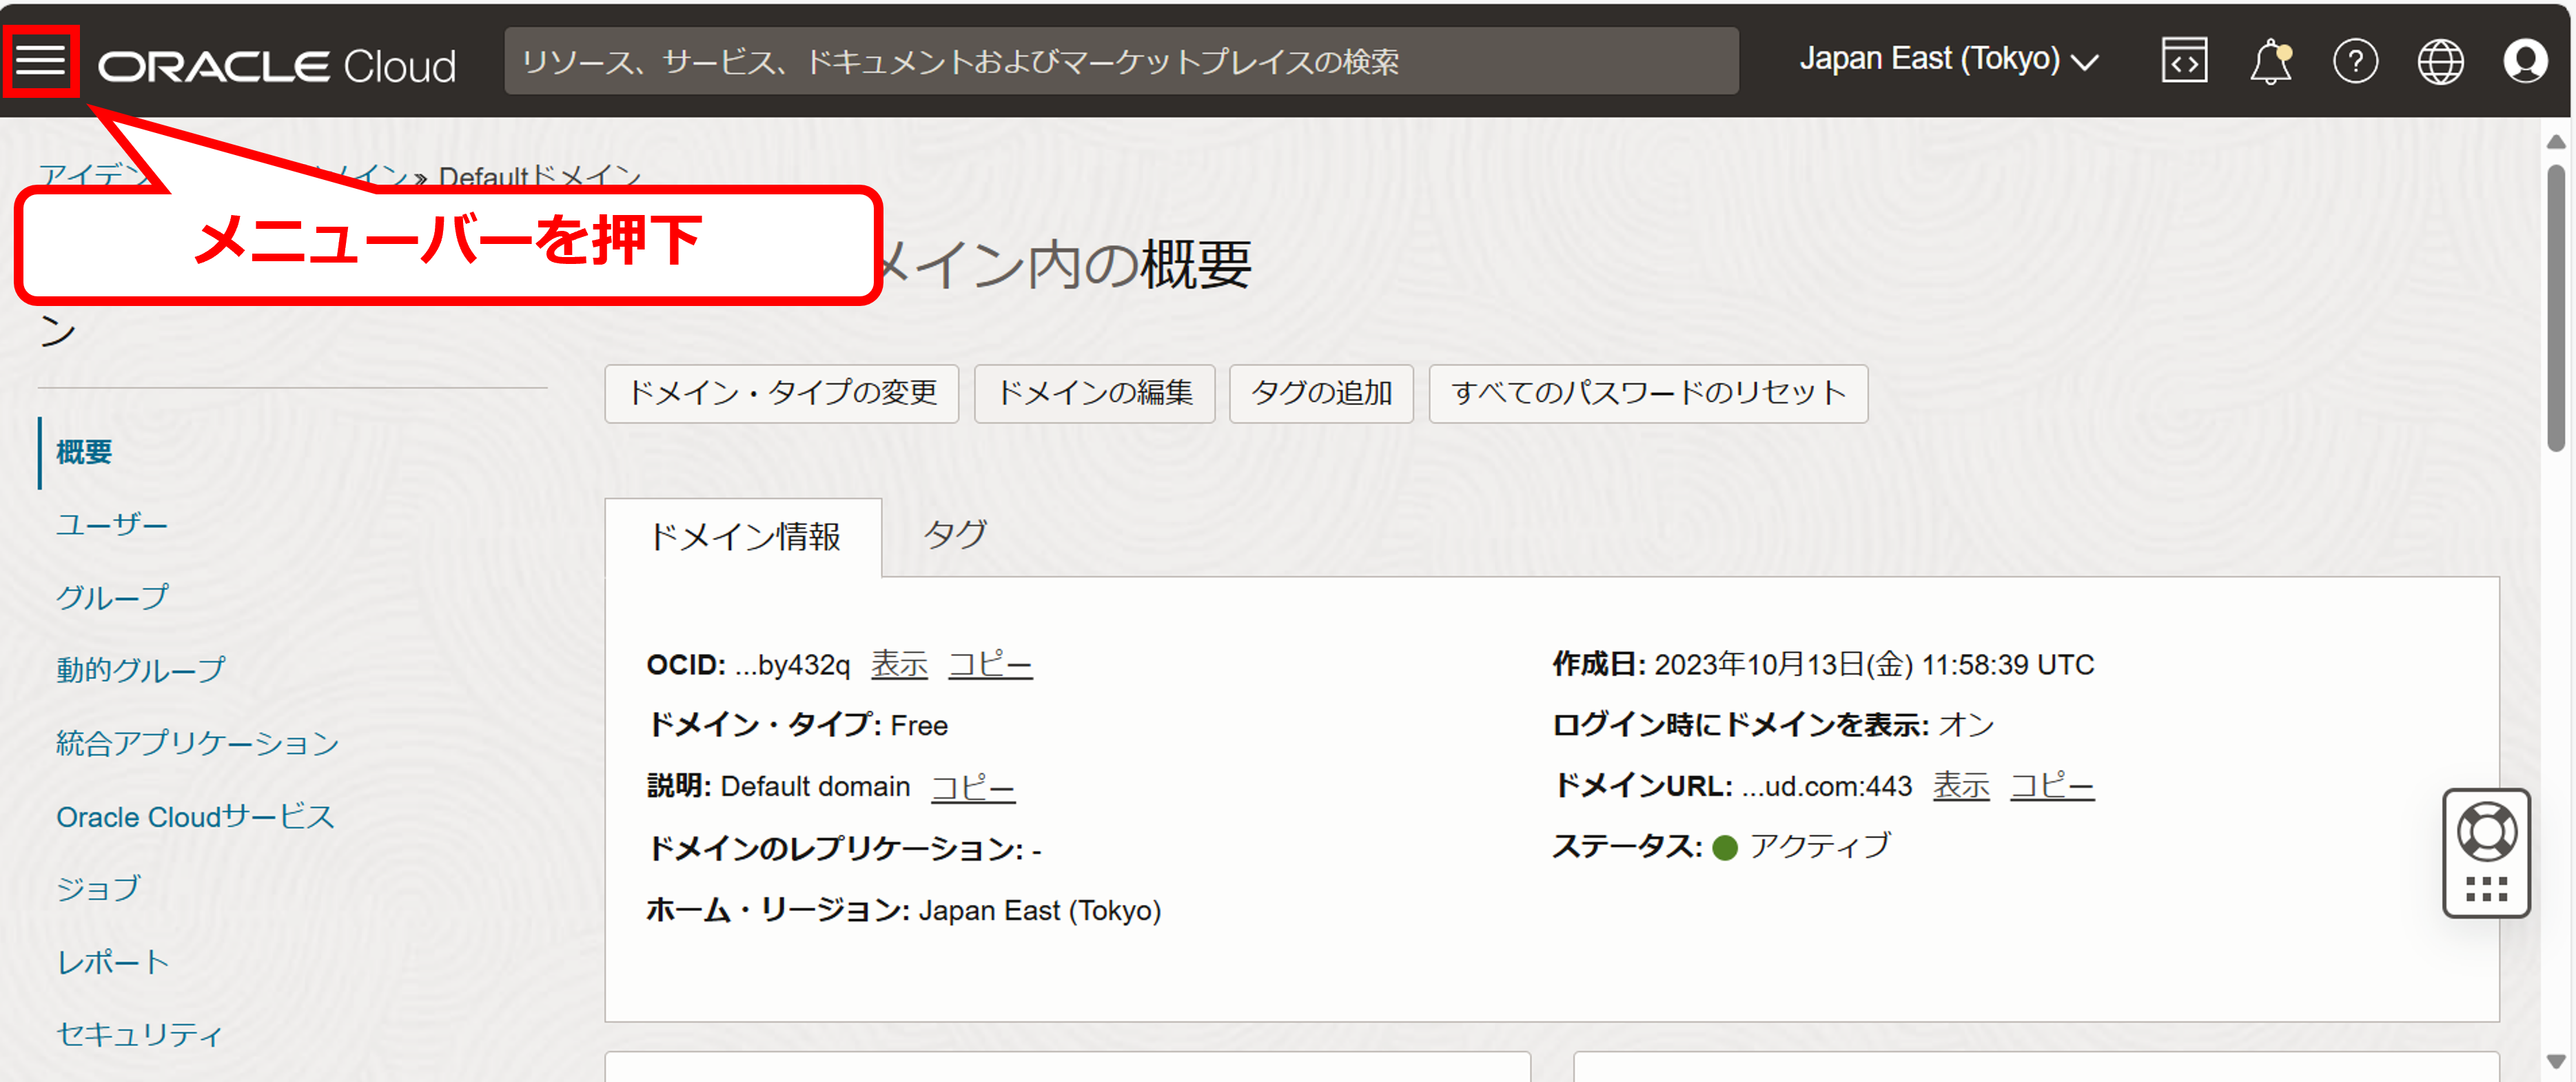The image size is (2576, 1082).
Task: Show the full domain URL via 表示 link
Action: pyautogui.click(x=1960, y=786)
